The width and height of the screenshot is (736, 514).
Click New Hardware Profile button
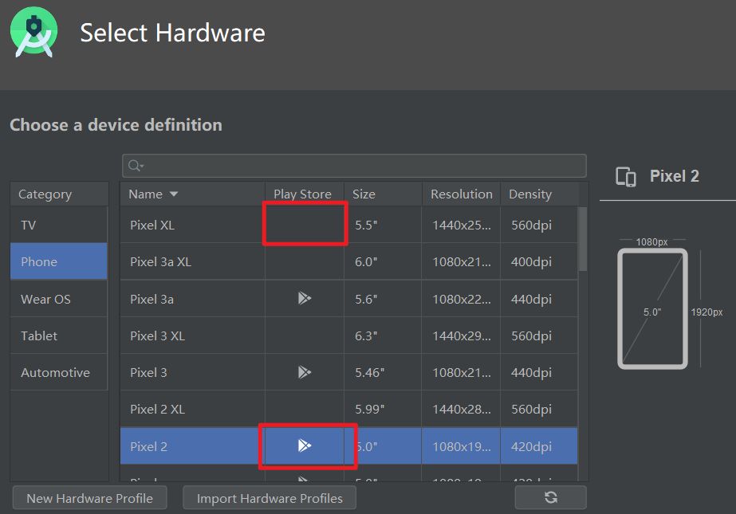[x=89, y=498]
